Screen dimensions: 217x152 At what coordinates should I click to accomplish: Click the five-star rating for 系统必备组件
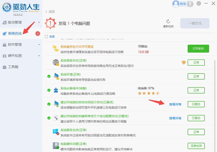[149, 93]
